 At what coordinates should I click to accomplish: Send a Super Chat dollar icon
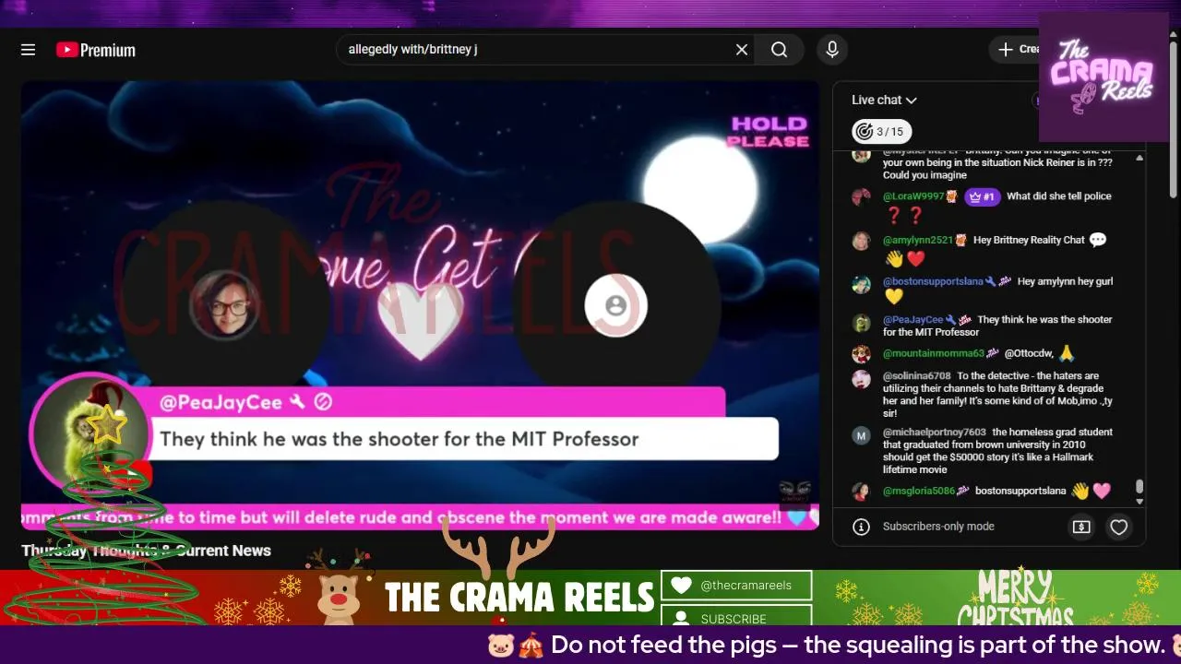click(1081, 527)
